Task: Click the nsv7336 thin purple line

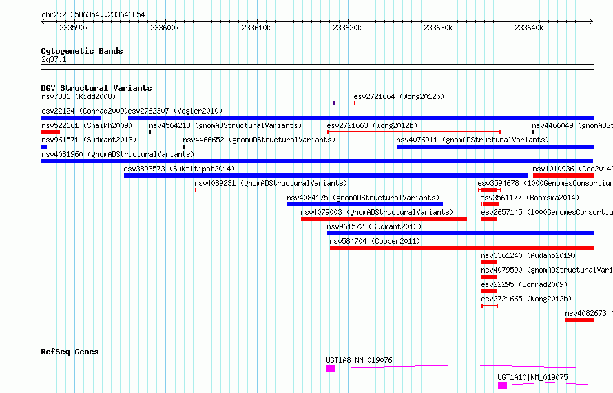Action: click(187, 103)
